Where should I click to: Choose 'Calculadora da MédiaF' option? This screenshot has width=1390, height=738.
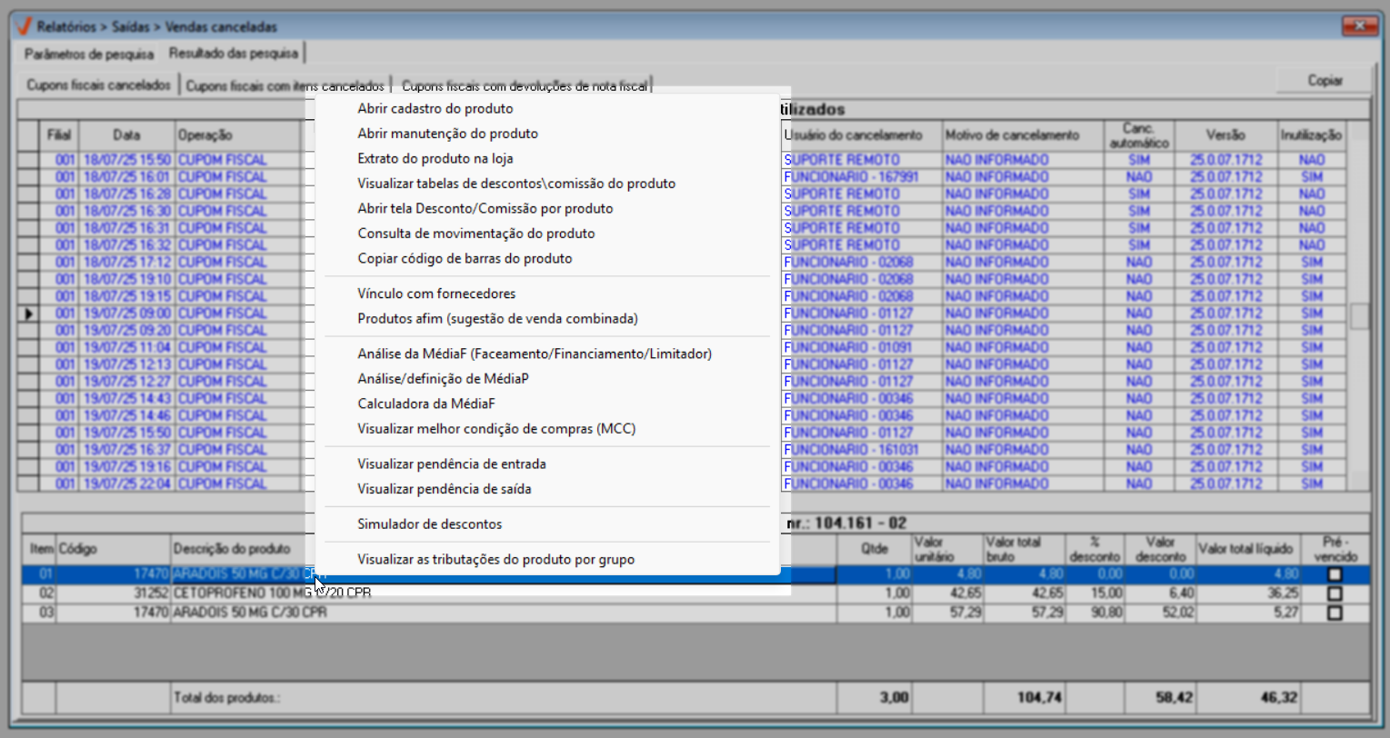point(425,404)
